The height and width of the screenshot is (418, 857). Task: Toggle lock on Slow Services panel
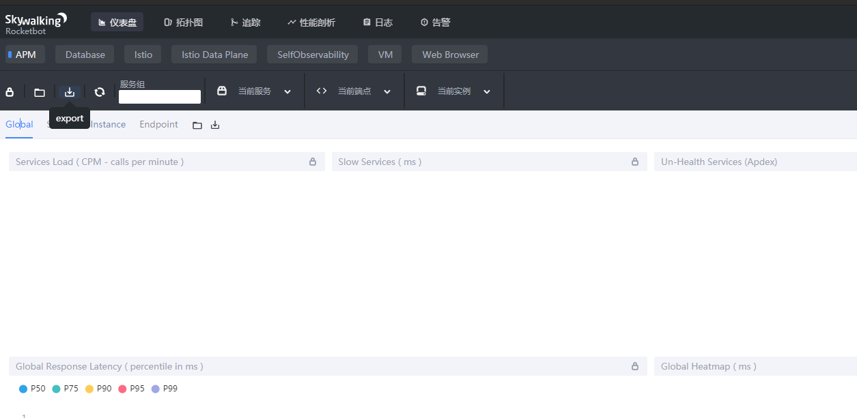coord(635,162)
